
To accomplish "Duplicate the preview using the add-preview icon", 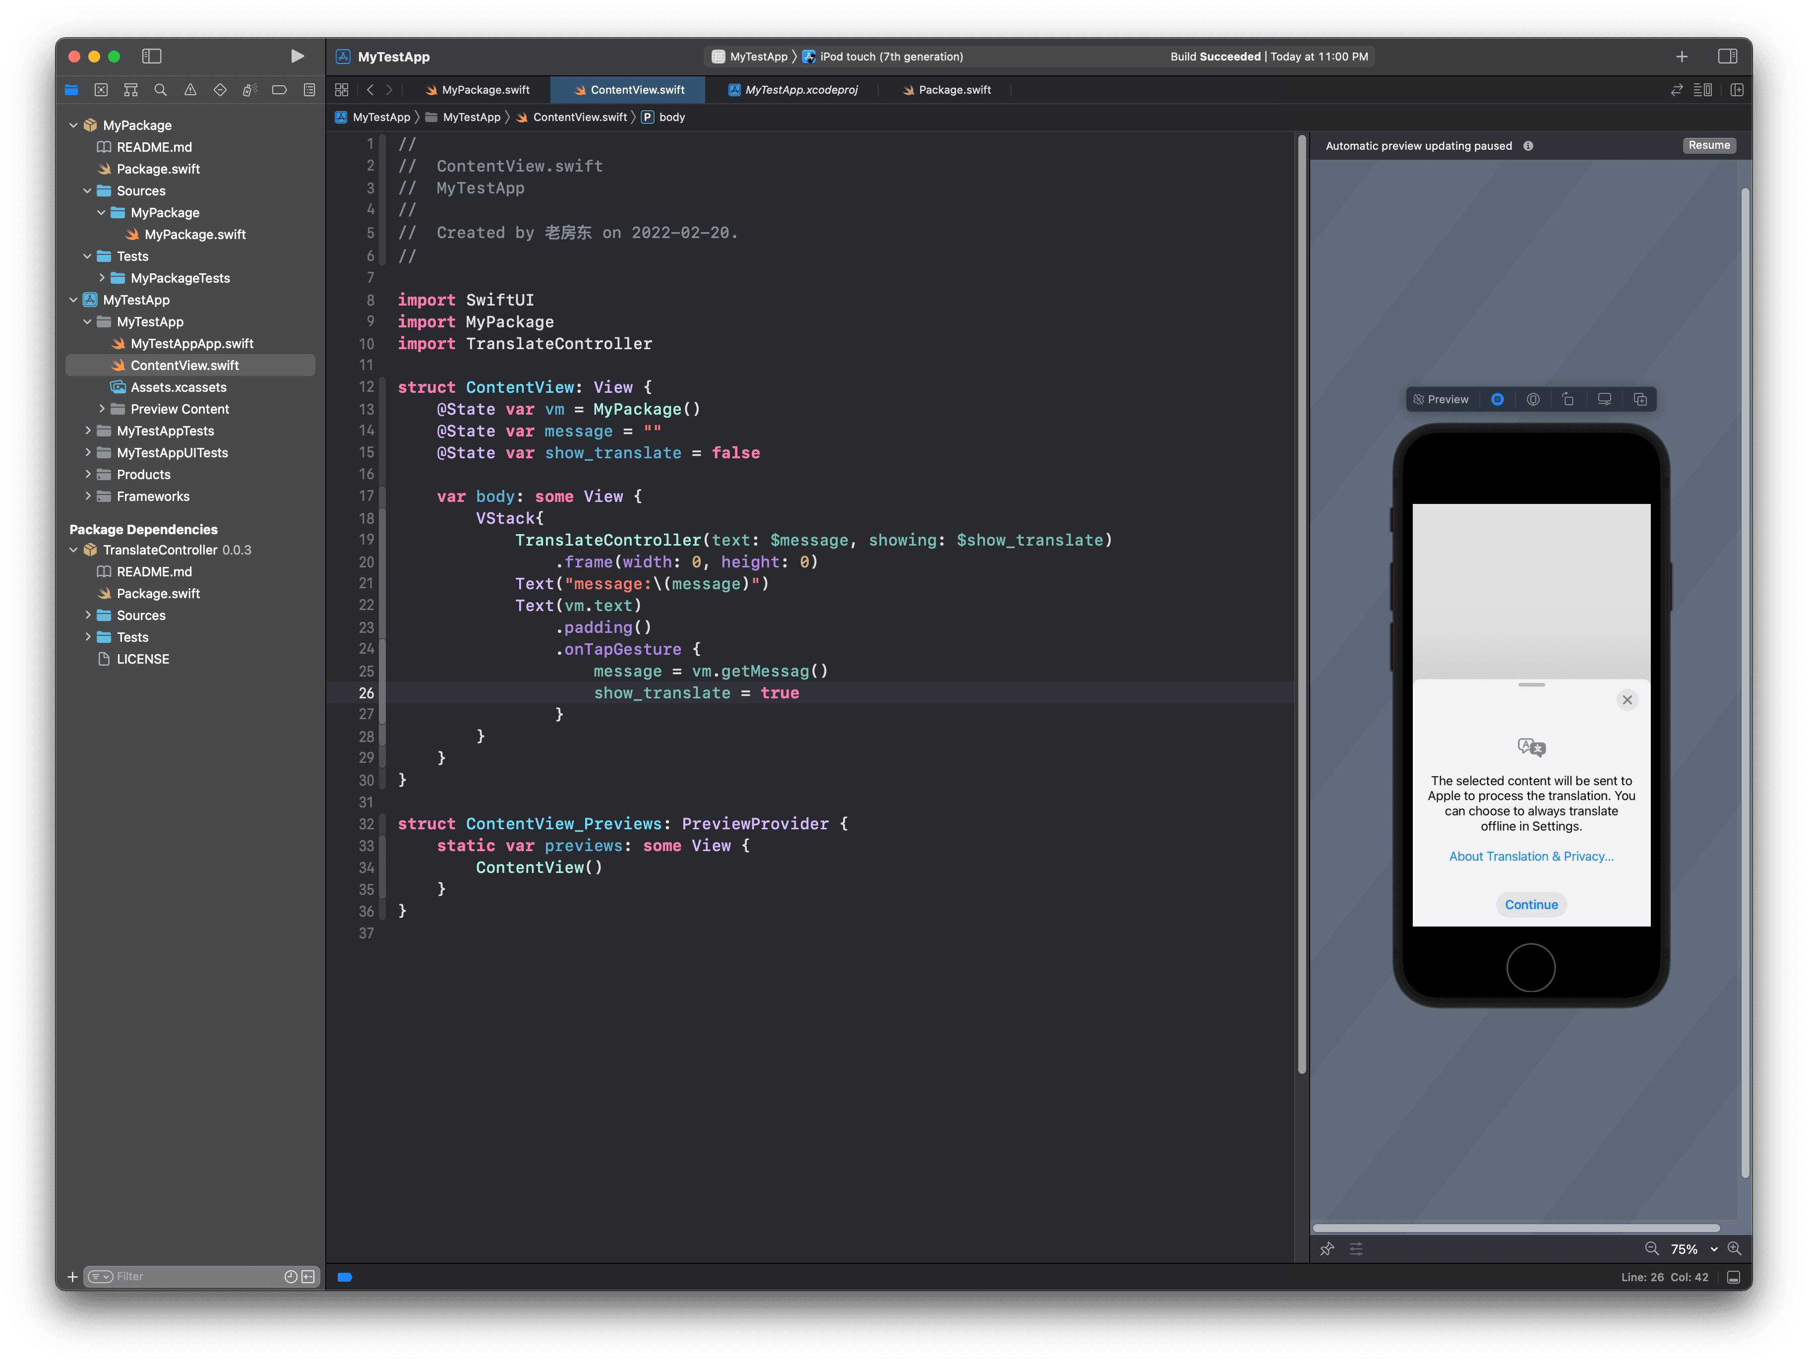I will pos(1640,399).
